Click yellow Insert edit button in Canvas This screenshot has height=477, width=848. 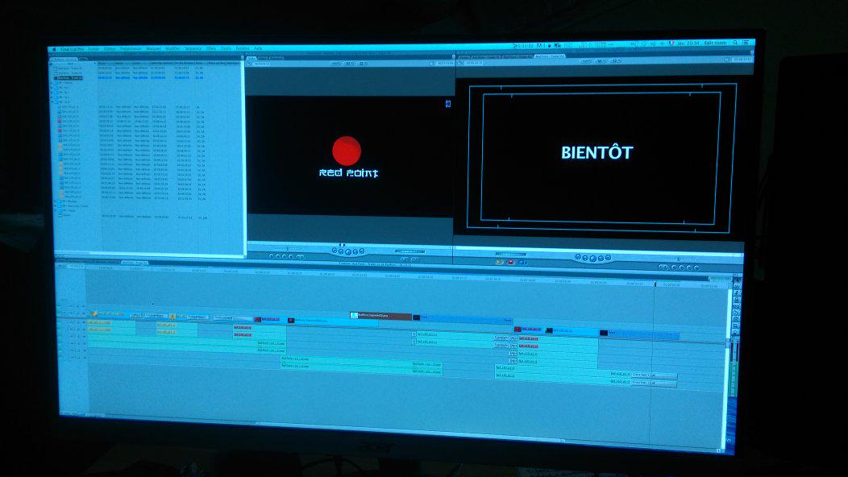pos(499,262)
